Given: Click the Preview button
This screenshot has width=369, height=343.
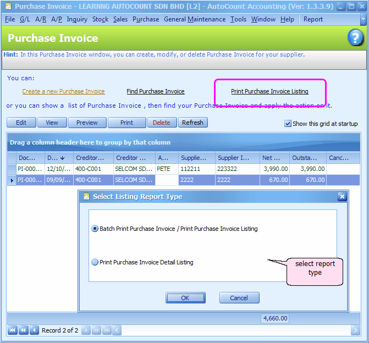Looking at the screenshot, I should [x=87, y=123].
